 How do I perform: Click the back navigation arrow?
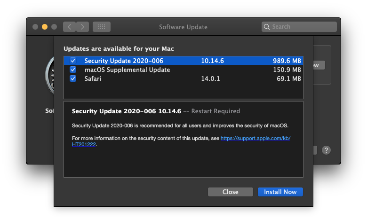70,27
